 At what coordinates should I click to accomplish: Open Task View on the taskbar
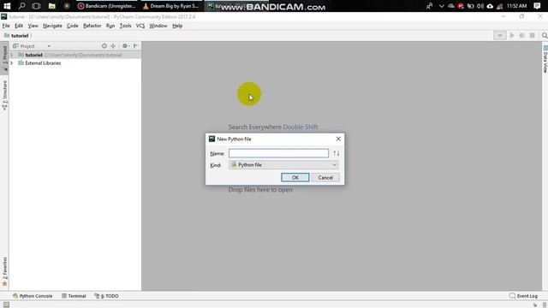click(x=36, y=6)
